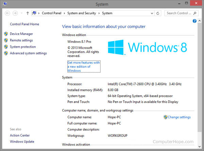The image size is (204, 151).
Task: Go up one level with the Up arrow
Action: click(x=28, y=13)
